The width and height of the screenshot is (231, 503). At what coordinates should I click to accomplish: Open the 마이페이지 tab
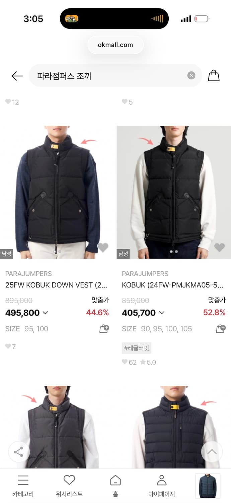click(162, 486)
